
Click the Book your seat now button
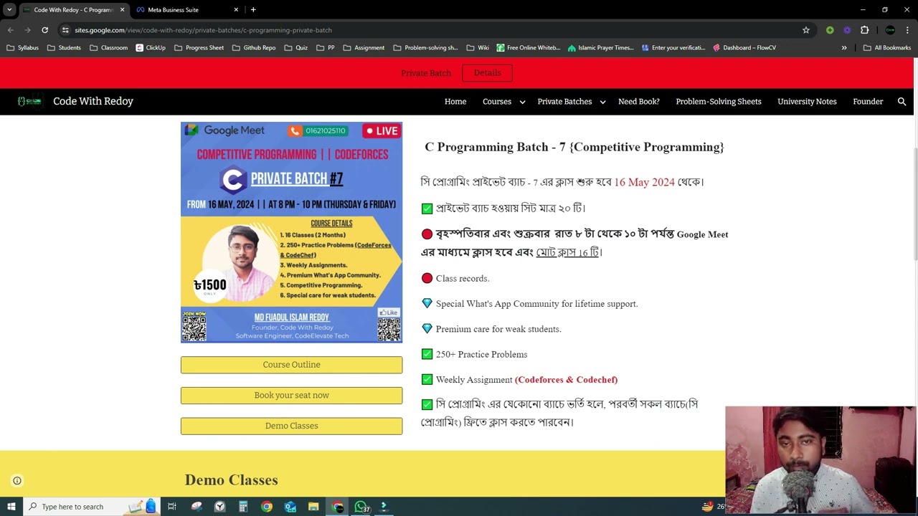point(291,396)
